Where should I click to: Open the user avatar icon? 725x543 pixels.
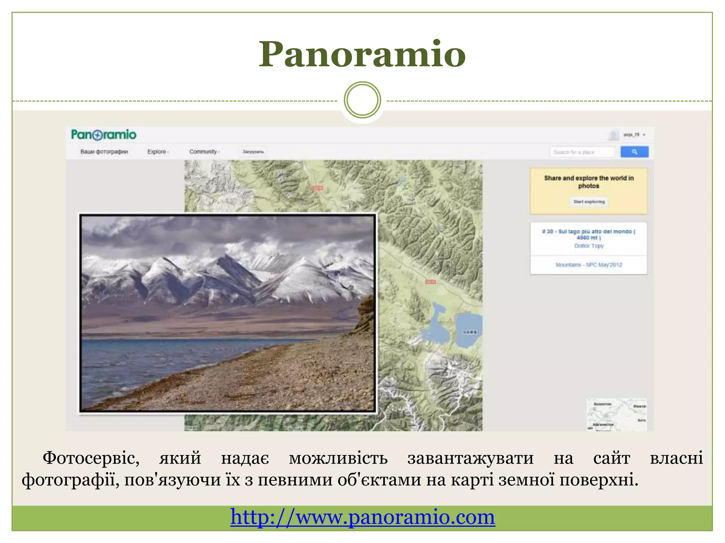[613, 135]
